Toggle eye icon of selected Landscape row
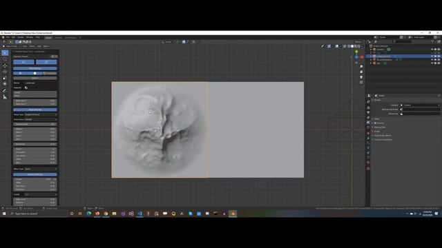Image resolution: width=442 pixels, height=248 pixels. (432, 56)
